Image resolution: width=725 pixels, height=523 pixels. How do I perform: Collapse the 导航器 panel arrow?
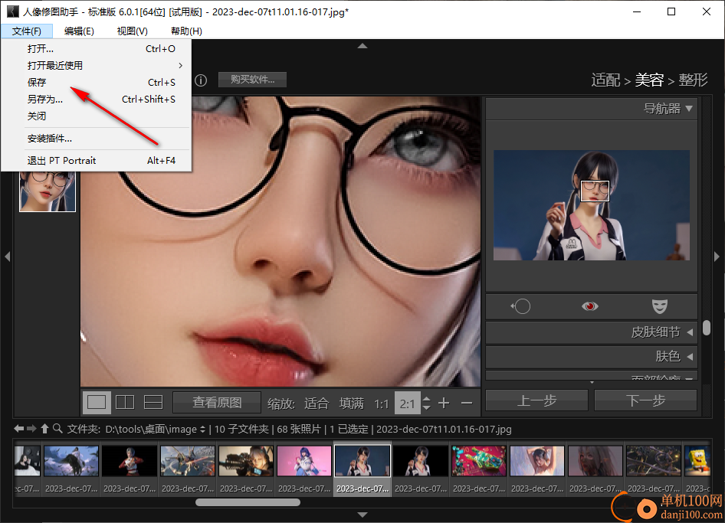tap(689, 109)
